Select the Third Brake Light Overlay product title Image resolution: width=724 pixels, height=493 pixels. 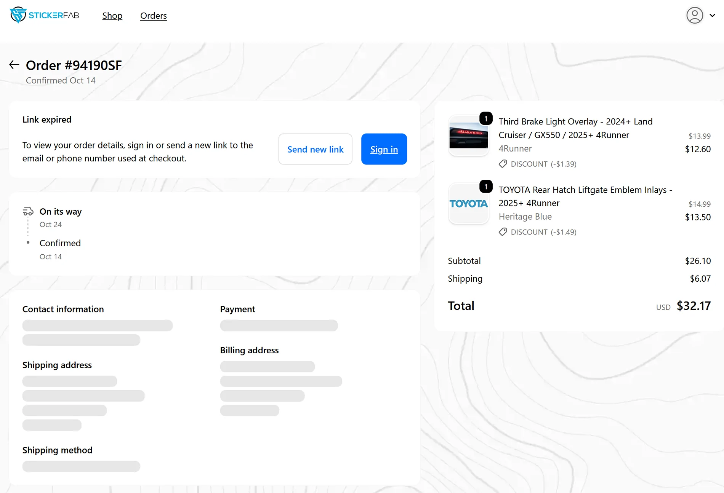click(x=575, y=128)
